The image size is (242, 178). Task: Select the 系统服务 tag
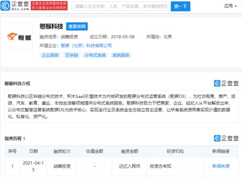pos(121,55)
